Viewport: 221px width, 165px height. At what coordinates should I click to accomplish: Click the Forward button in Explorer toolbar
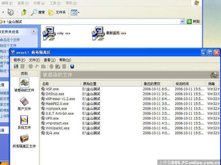[x=11, y=12]
